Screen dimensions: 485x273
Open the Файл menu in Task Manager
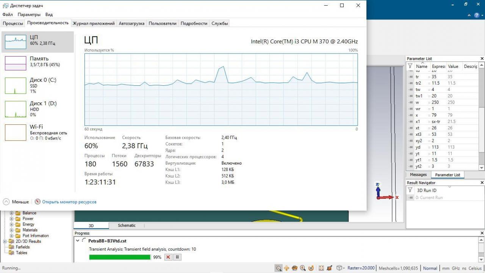[8, 14]
